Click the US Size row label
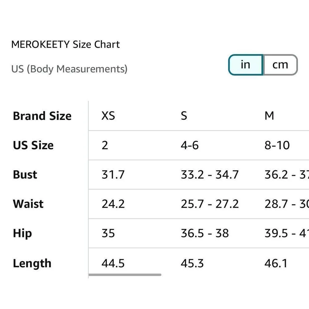 point(33,145)
